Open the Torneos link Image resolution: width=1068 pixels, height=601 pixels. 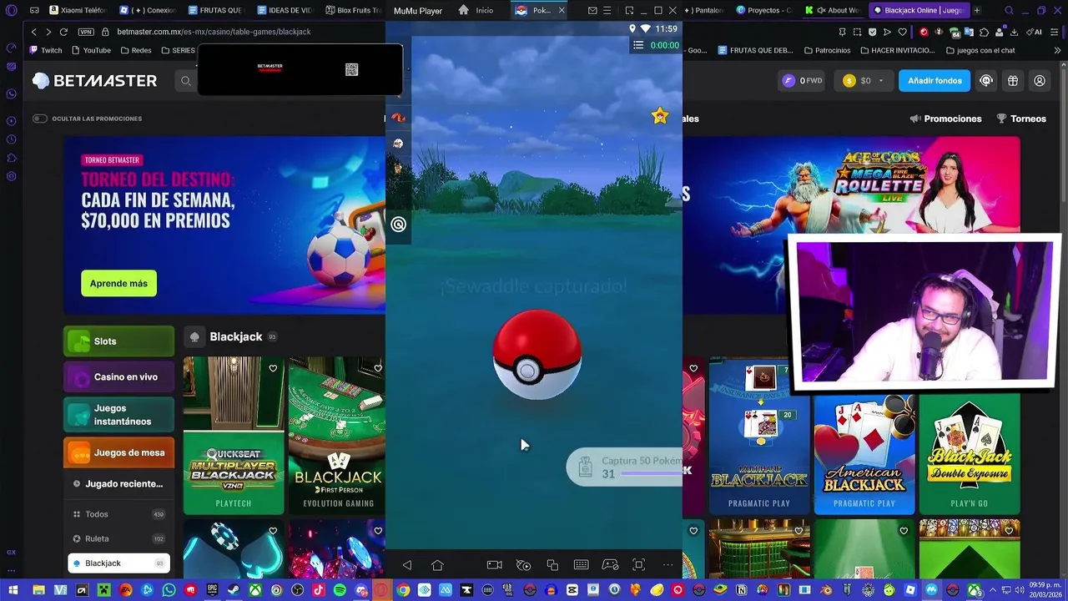(1021, 119)
